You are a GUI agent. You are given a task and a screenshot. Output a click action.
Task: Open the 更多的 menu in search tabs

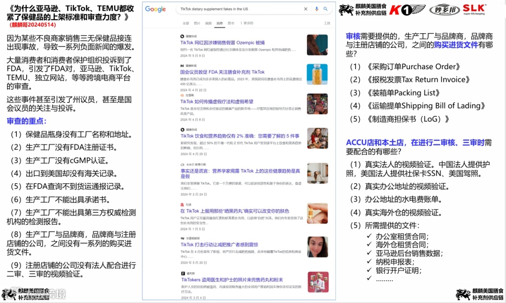pyautogui.click(x=247, y=23)
